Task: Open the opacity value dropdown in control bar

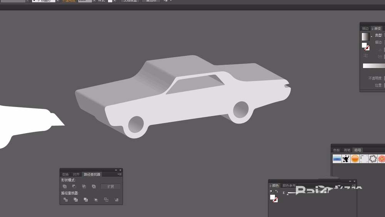Action: (x=94, y=1)
